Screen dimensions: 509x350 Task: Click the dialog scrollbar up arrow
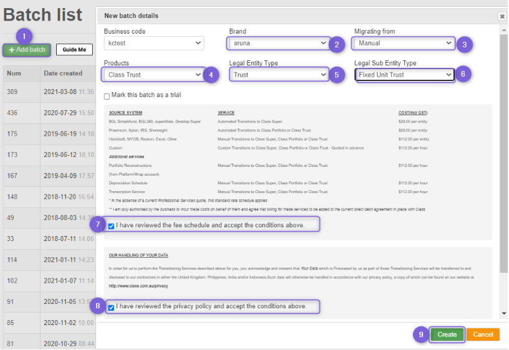[x=504, y=30]
